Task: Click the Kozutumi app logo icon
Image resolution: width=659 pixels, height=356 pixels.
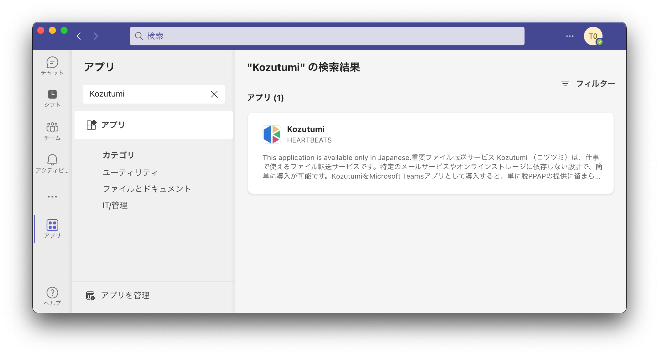Action: [x=272, y=134]
